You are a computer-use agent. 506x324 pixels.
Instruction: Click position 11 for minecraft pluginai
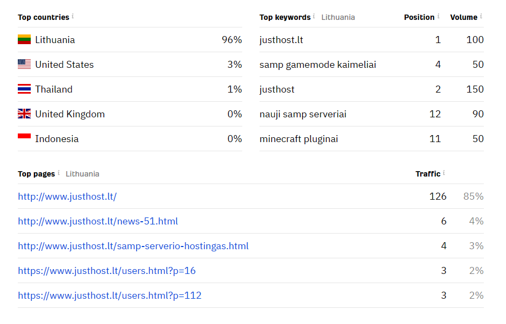(x=435, y=139)
